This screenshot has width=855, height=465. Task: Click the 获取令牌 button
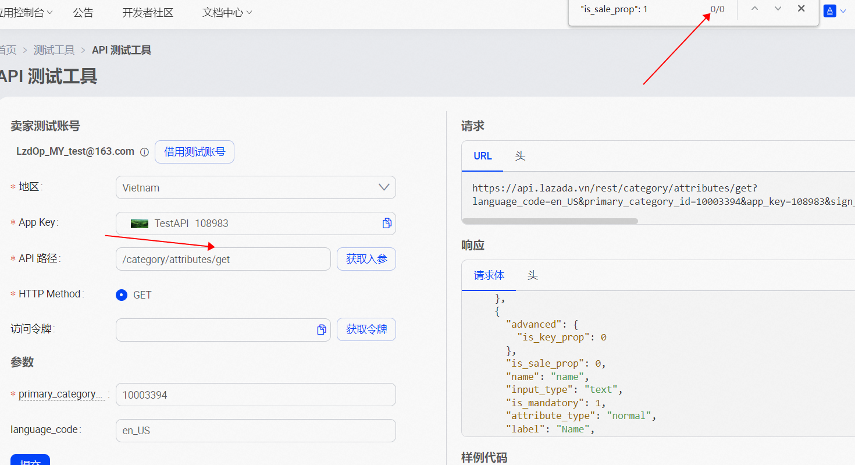pos(366,329)
